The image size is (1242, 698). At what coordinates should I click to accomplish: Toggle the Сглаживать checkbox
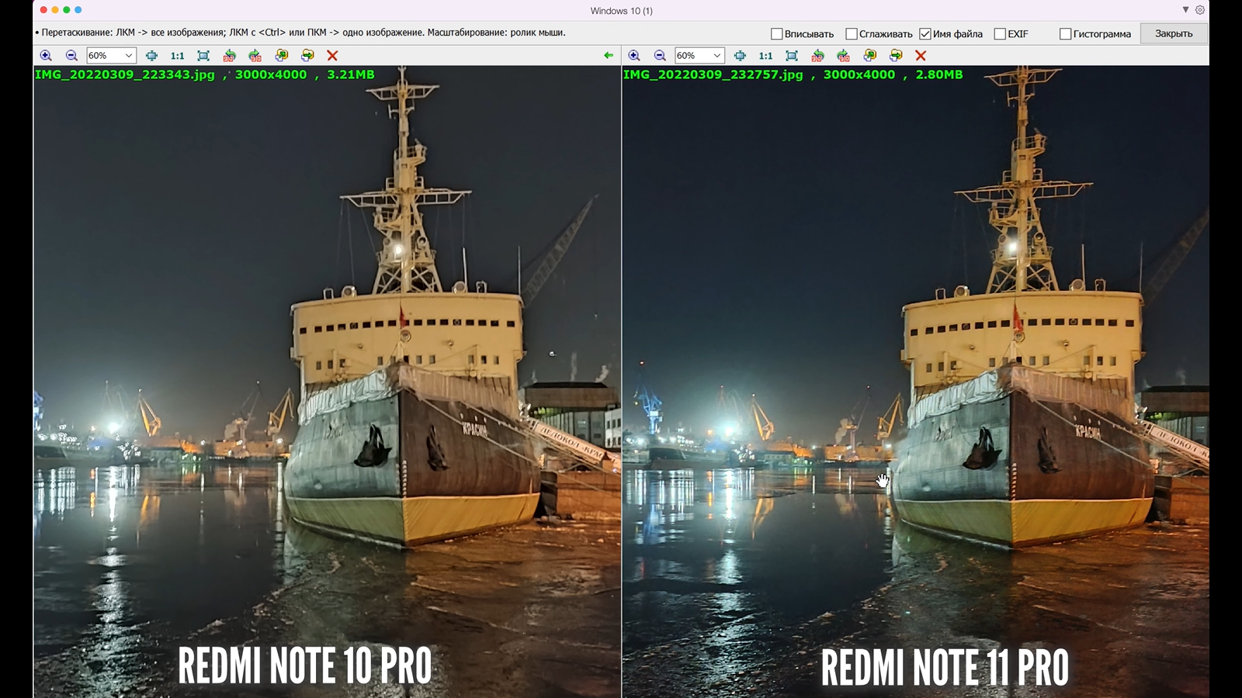[852, 34]
